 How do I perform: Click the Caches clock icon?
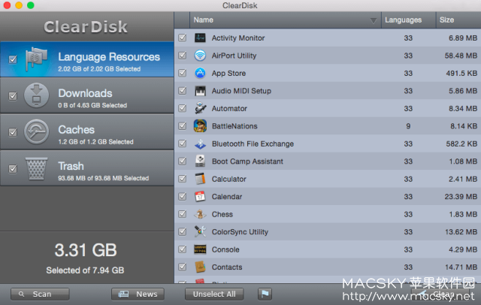(36, 131)
